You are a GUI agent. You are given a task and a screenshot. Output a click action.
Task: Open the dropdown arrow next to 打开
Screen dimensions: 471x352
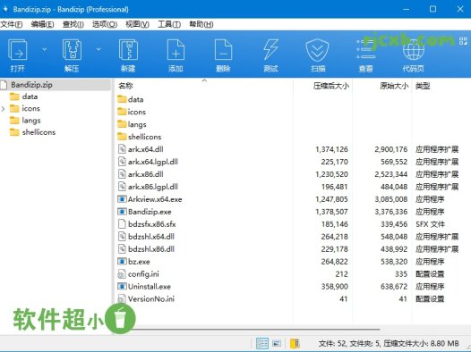click(44, 49)
